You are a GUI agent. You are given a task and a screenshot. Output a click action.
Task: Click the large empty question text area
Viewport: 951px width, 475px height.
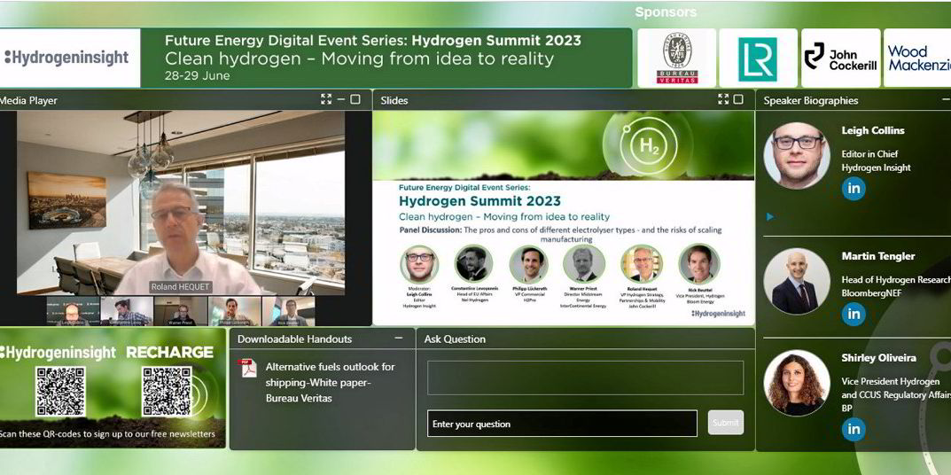(585, 378)
